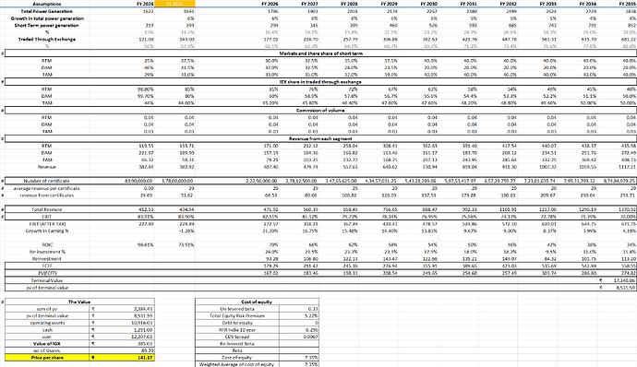Click the 'Cost of equity' table heading
This screenshot has width=637, height=367.
pyautogui.click(x=257, y=302)
